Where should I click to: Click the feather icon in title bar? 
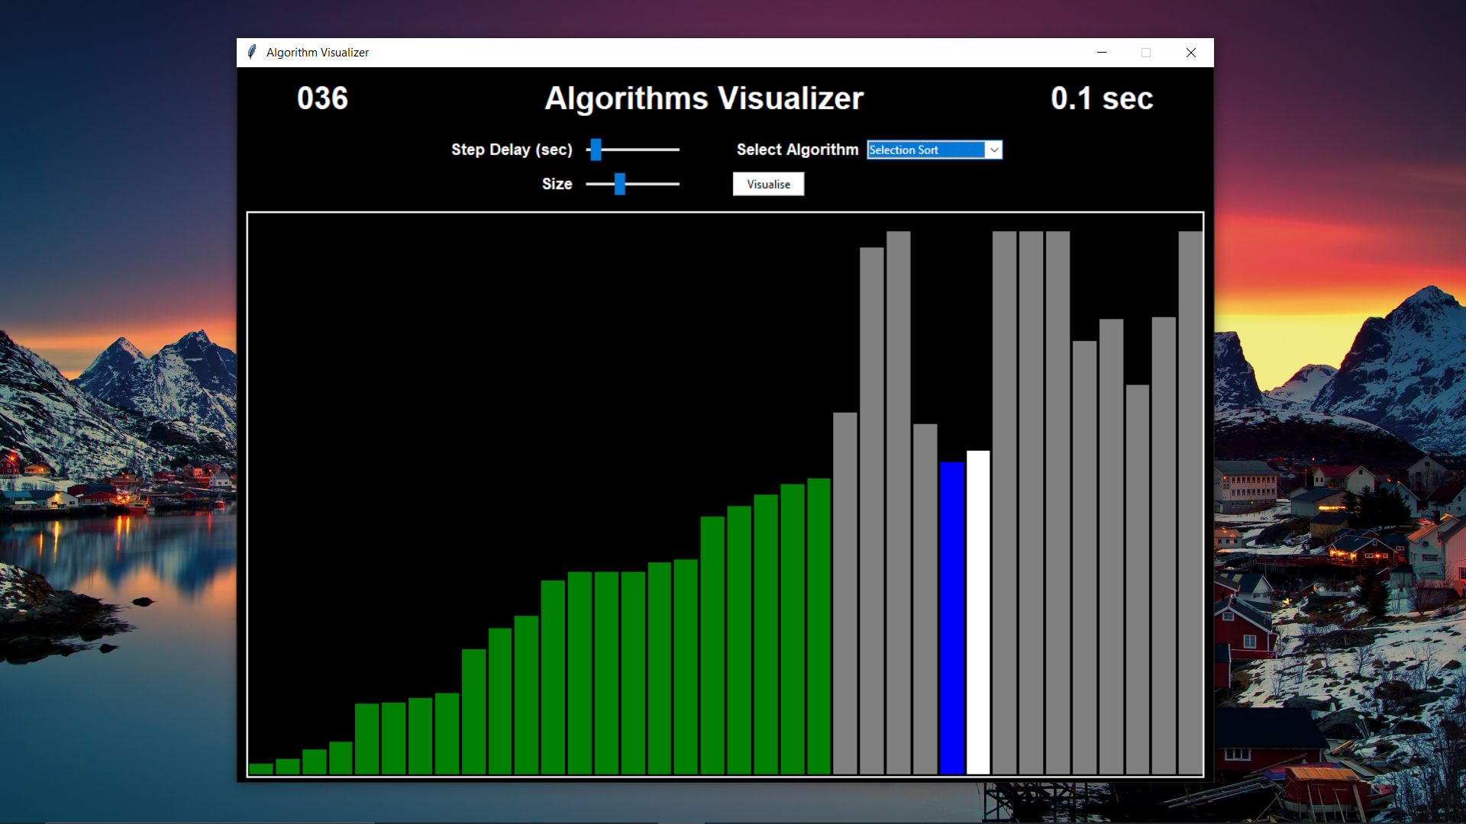pos(252,52)
